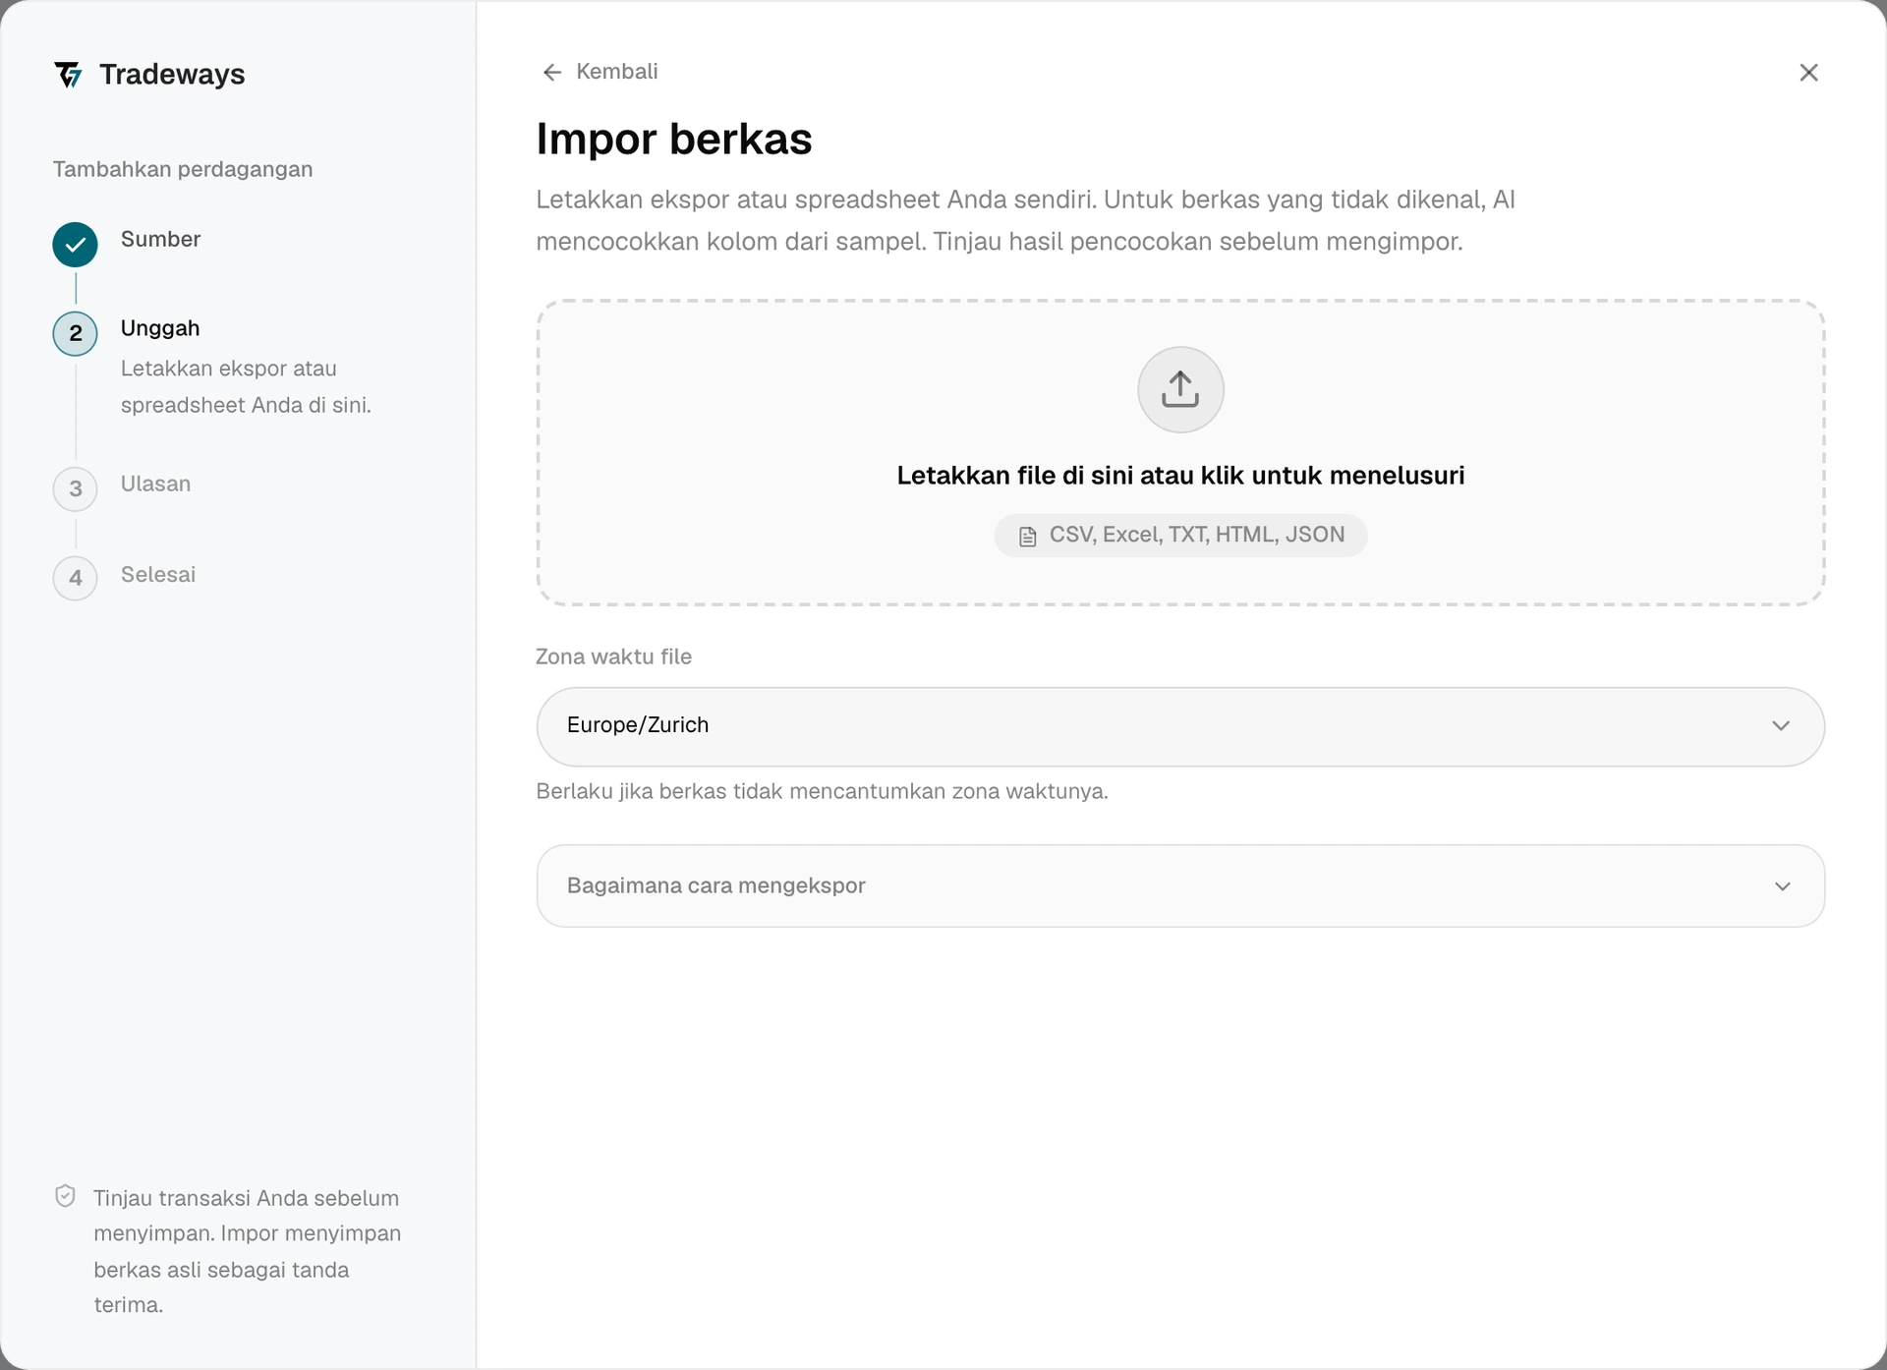1887x1370 pixels.
Task: Click the CSV, Excel, TXT, HTML, JSON pill
Action: pyautogui.click(x=1180, y=536)
